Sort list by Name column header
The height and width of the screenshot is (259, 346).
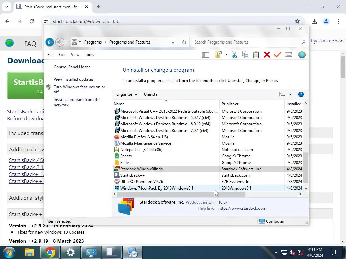(166, 104)
